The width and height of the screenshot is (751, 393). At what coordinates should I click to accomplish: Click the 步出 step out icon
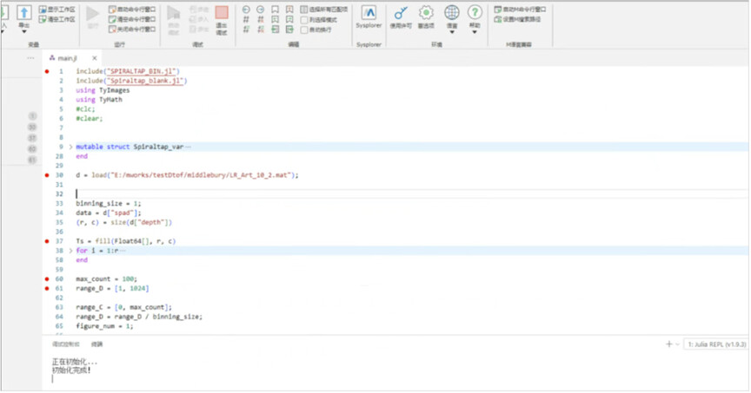[193, 29]
